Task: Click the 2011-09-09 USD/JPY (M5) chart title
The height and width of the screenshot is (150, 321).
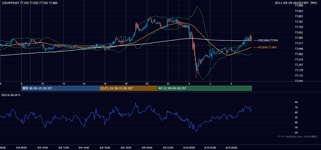Action: 296,3
